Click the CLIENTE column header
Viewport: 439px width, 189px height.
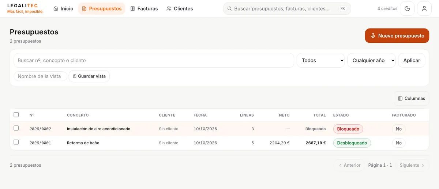click(x=167, y=115)
